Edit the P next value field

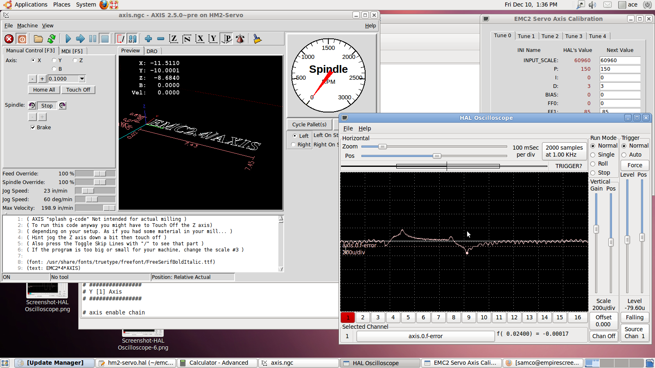coord(620,69)
